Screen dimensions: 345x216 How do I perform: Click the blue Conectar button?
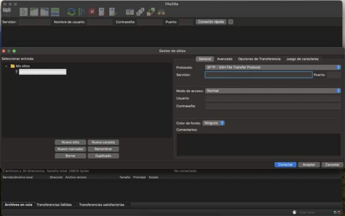point(285,164)
